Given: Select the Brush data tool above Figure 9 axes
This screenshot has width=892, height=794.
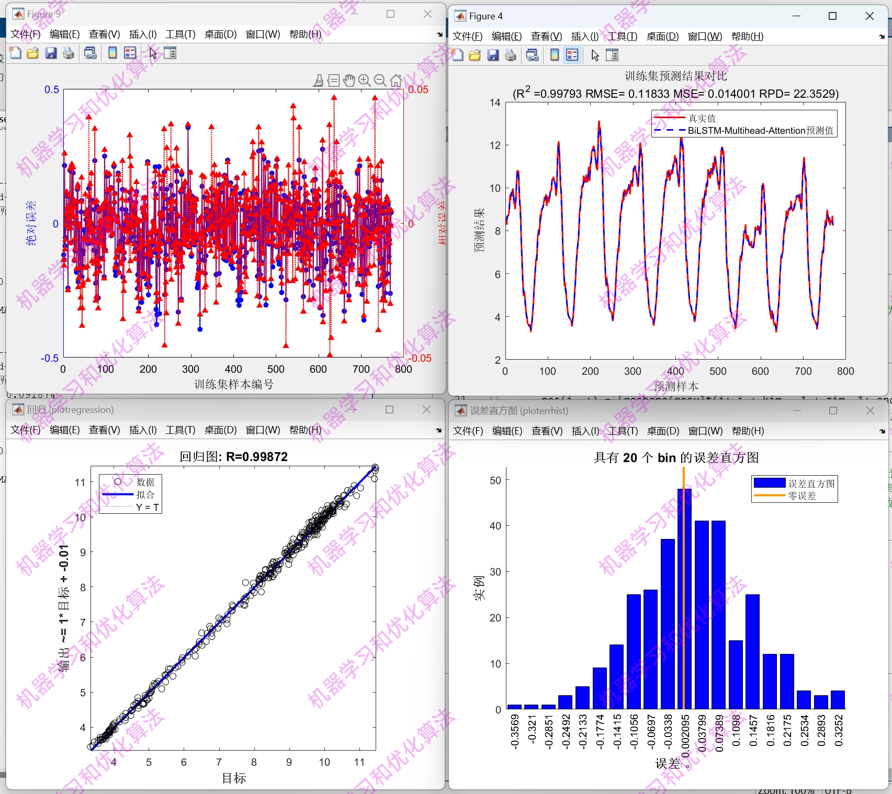Looking at the screenshot, I should point(318,80).
